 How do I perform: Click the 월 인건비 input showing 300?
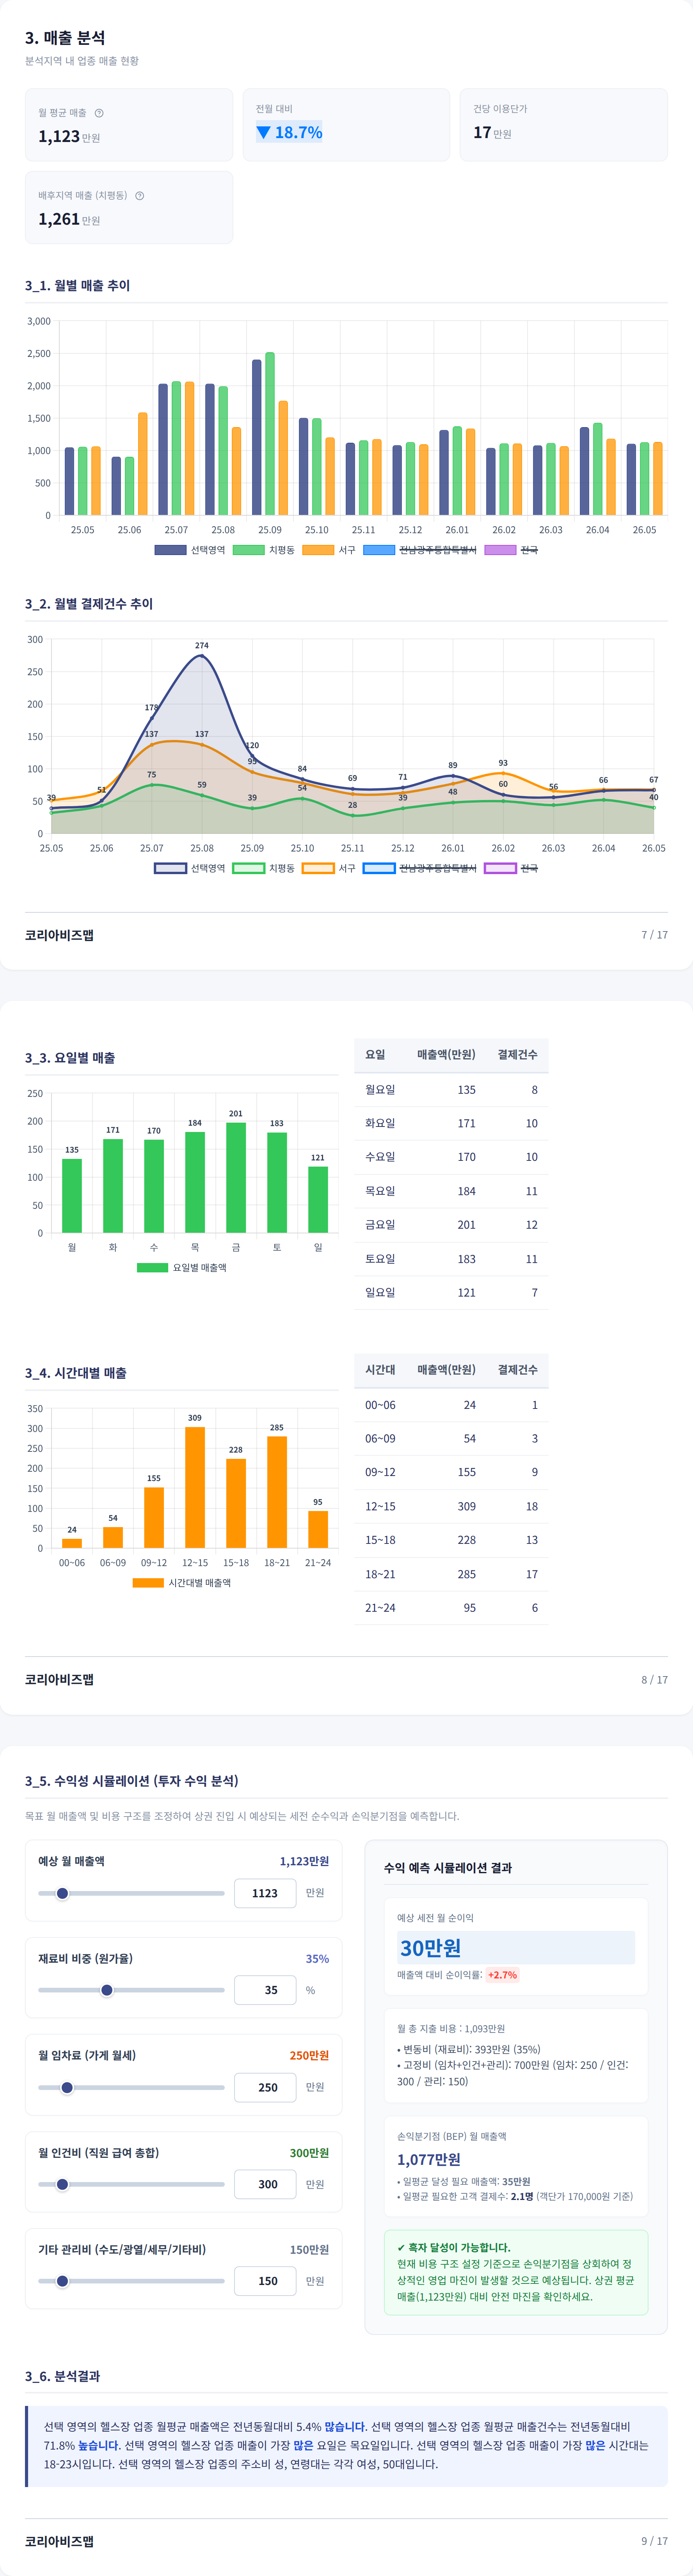pos(265,2184)
